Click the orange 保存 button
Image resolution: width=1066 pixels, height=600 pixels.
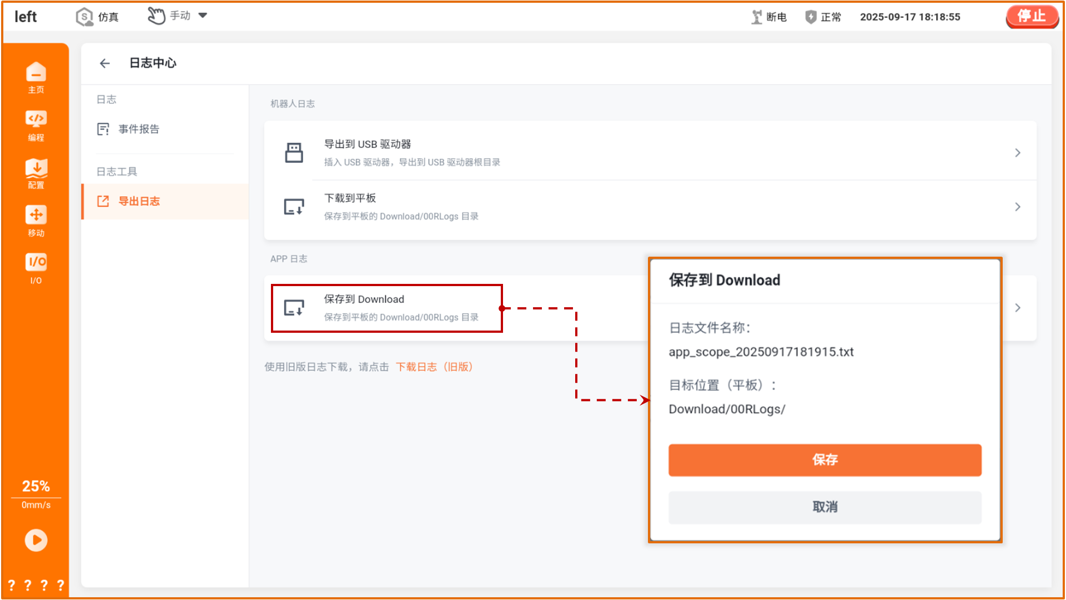coord(824,460)
